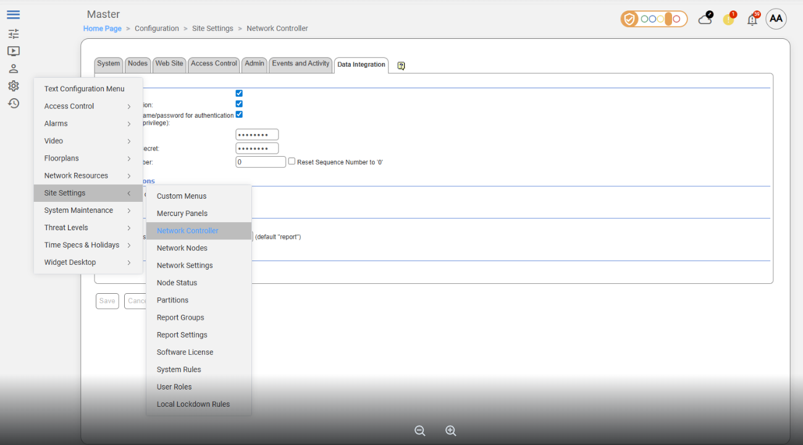Toggle the Reset Sequence Number checkbox
Screen dimensions: 803x445
point(292,161)
